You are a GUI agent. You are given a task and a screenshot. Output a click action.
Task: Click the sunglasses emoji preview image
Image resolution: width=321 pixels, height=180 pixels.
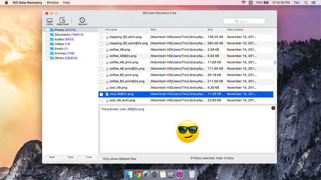[187, 132]
